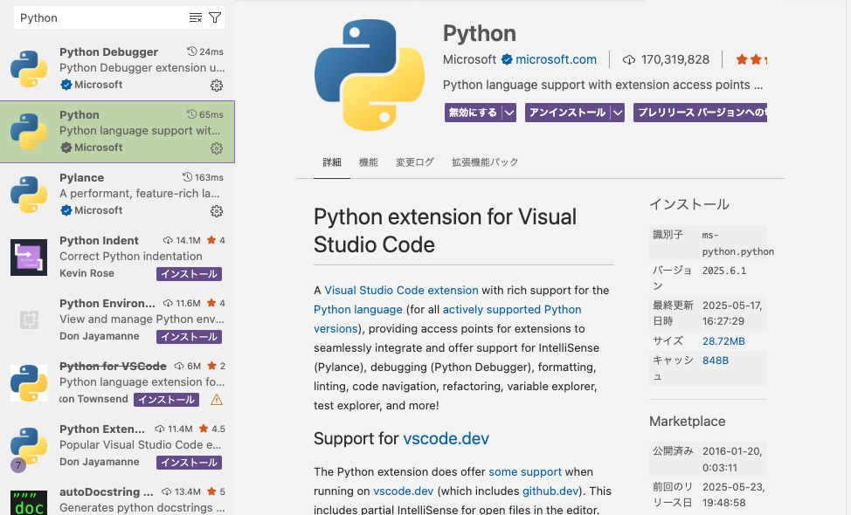Click the Python for VSCode logo
The height and width of the screenshot is (515, 851).
tap(29, 383)
